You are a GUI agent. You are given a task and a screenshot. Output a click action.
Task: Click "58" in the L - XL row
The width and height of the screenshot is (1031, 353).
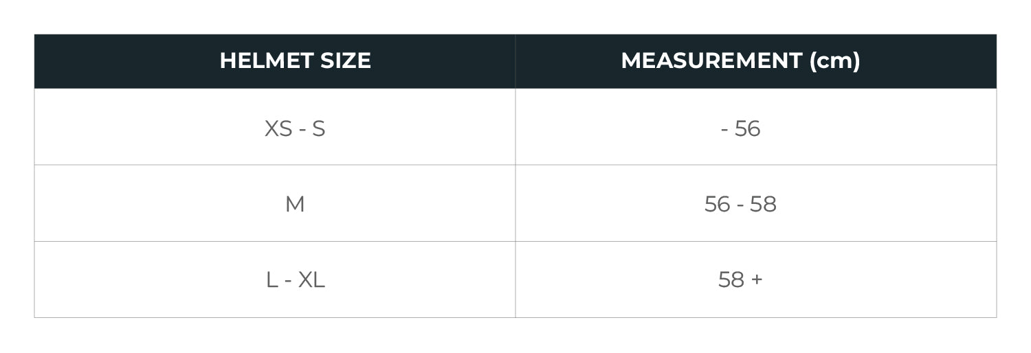[x=731, y=280]
